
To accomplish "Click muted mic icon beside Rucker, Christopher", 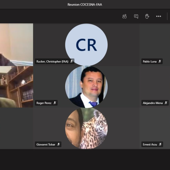I will (71, 61).
